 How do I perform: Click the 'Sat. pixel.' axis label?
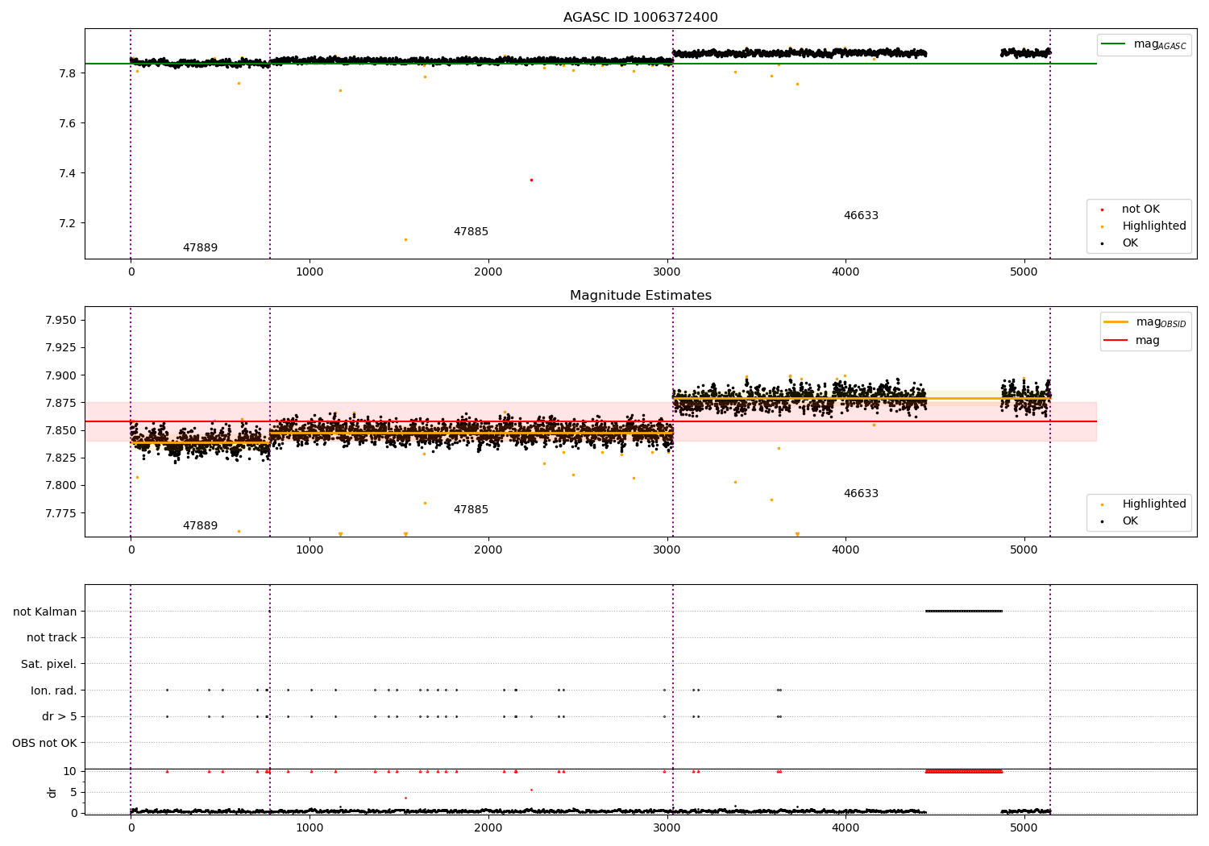(x=48, y=664)
